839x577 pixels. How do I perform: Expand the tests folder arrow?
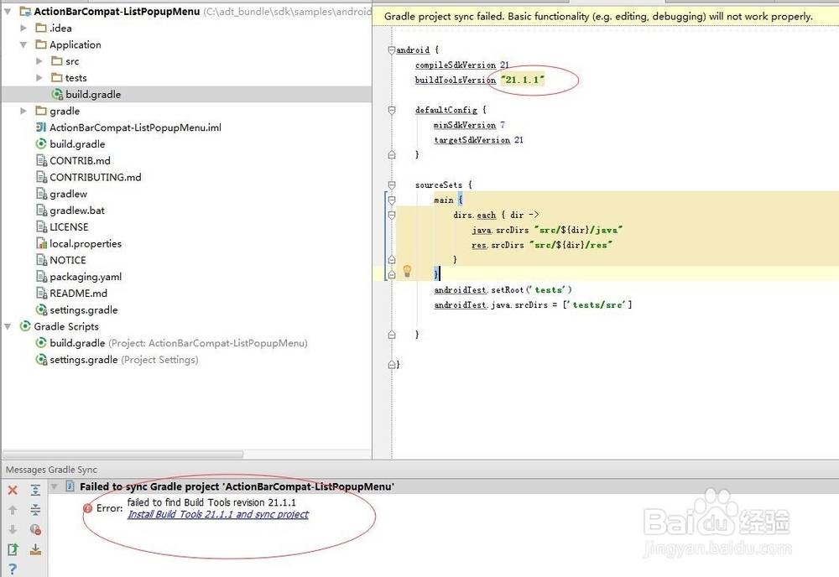[x=39, y=77]
